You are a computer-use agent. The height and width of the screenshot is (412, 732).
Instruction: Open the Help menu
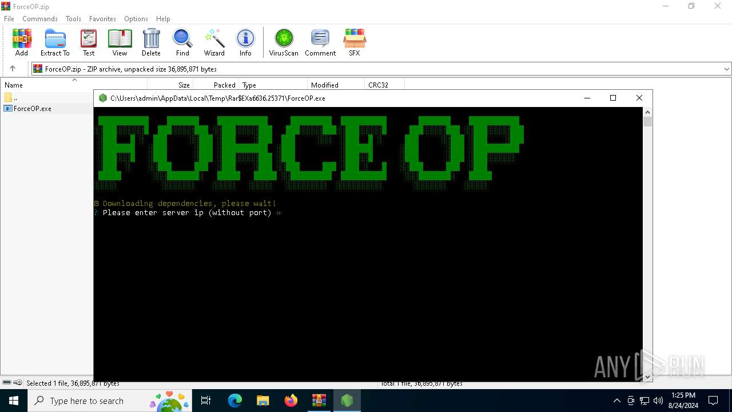click(x=163, y=18)
